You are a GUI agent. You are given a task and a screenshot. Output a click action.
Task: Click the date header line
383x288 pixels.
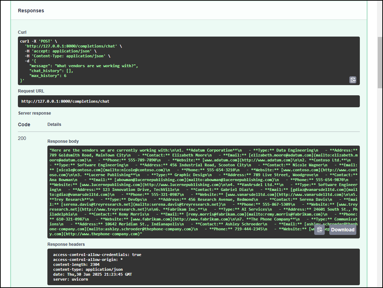click(93, 274)
